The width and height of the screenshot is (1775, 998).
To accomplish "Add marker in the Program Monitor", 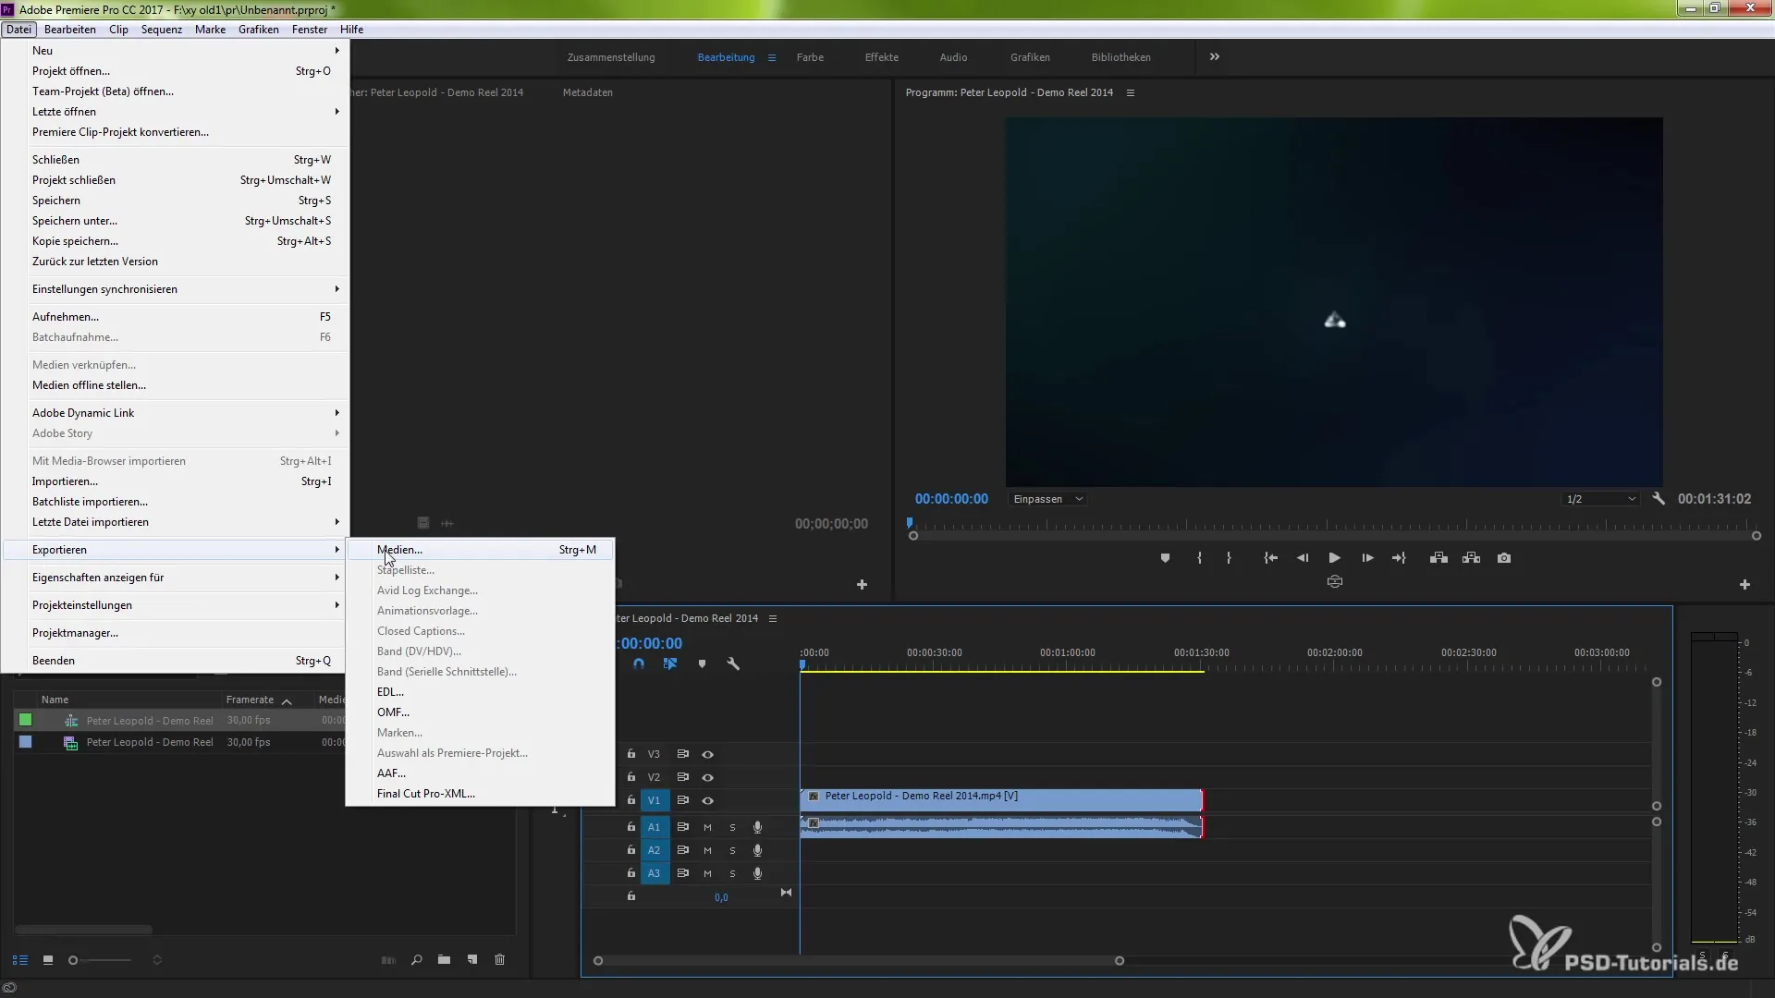I will coord(1165,558).
